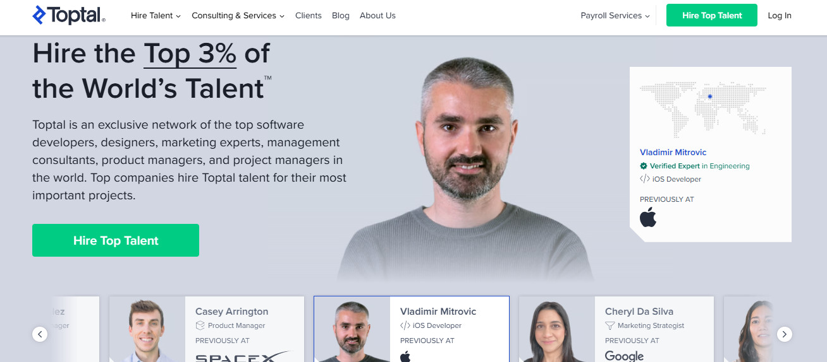Click the code icon beside iOS Developer in info card
827x362 pixels.
coord(644,179)
